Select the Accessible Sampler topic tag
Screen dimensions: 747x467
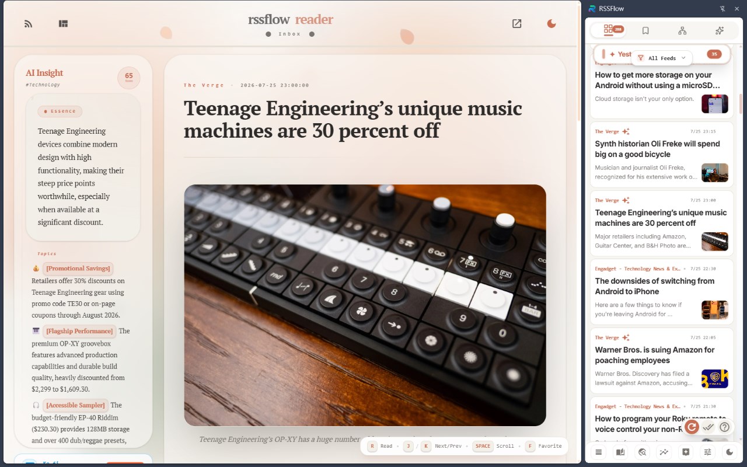tap(75, 405)
